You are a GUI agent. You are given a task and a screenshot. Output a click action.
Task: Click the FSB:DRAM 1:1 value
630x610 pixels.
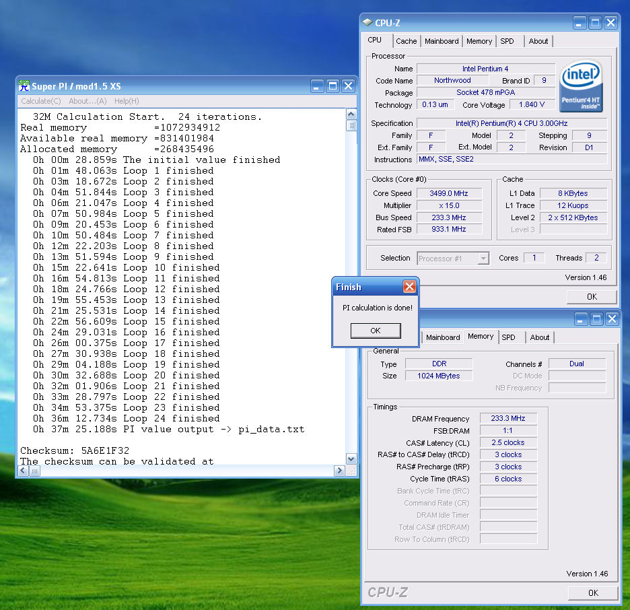click(x=508, y=430)
